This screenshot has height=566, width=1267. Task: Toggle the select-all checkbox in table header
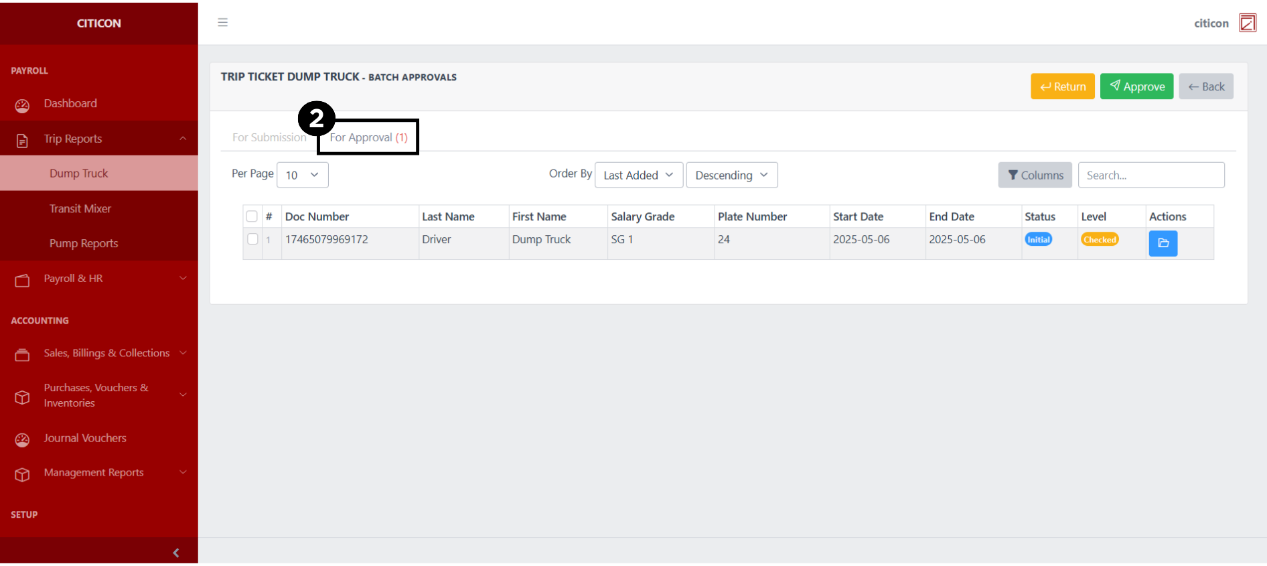pos(252,216)
